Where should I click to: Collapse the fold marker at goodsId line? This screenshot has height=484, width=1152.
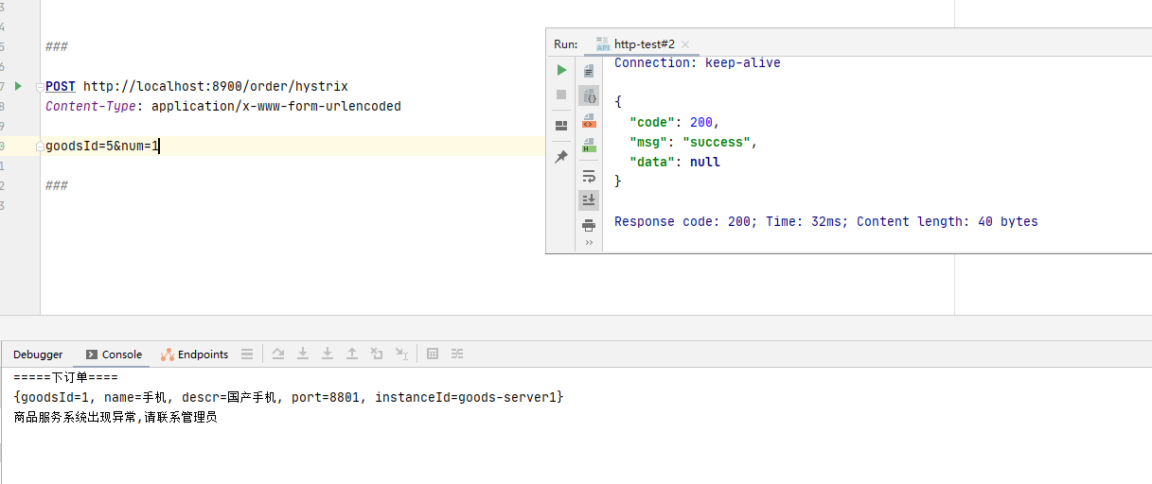pos(40,147)
